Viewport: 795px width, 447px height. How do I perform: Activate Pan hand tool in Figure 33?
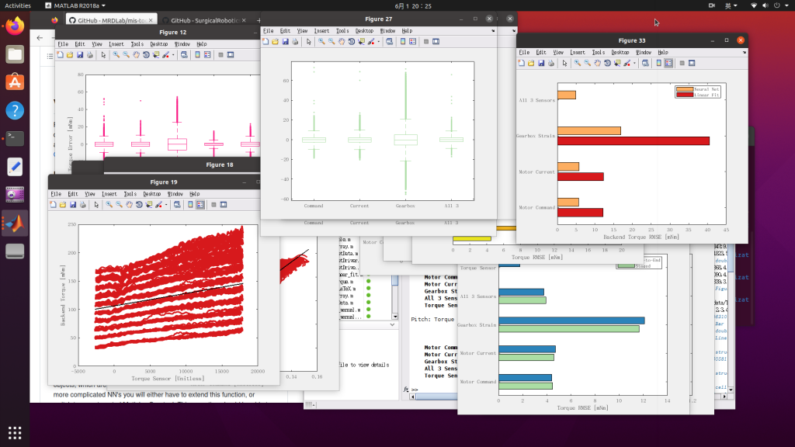coord(598,64)
